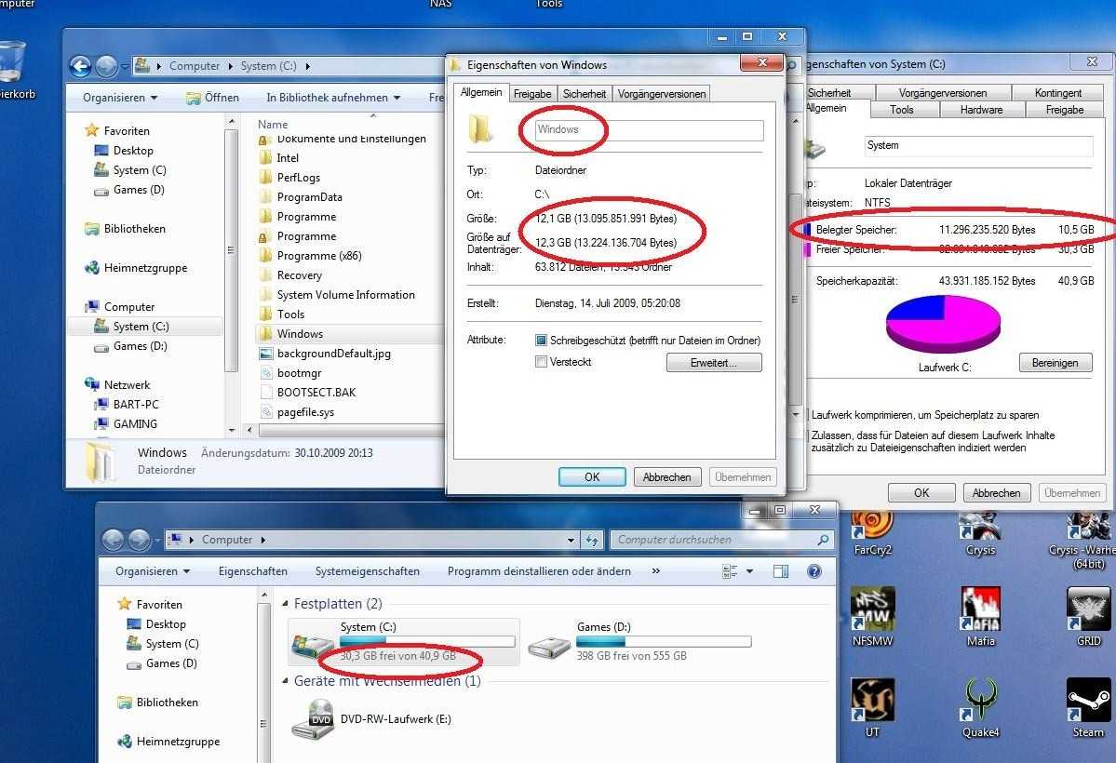Select the DVD-RW-Laufwerk (E:) drive
The image size is (1116, 763).
(373, 719)
